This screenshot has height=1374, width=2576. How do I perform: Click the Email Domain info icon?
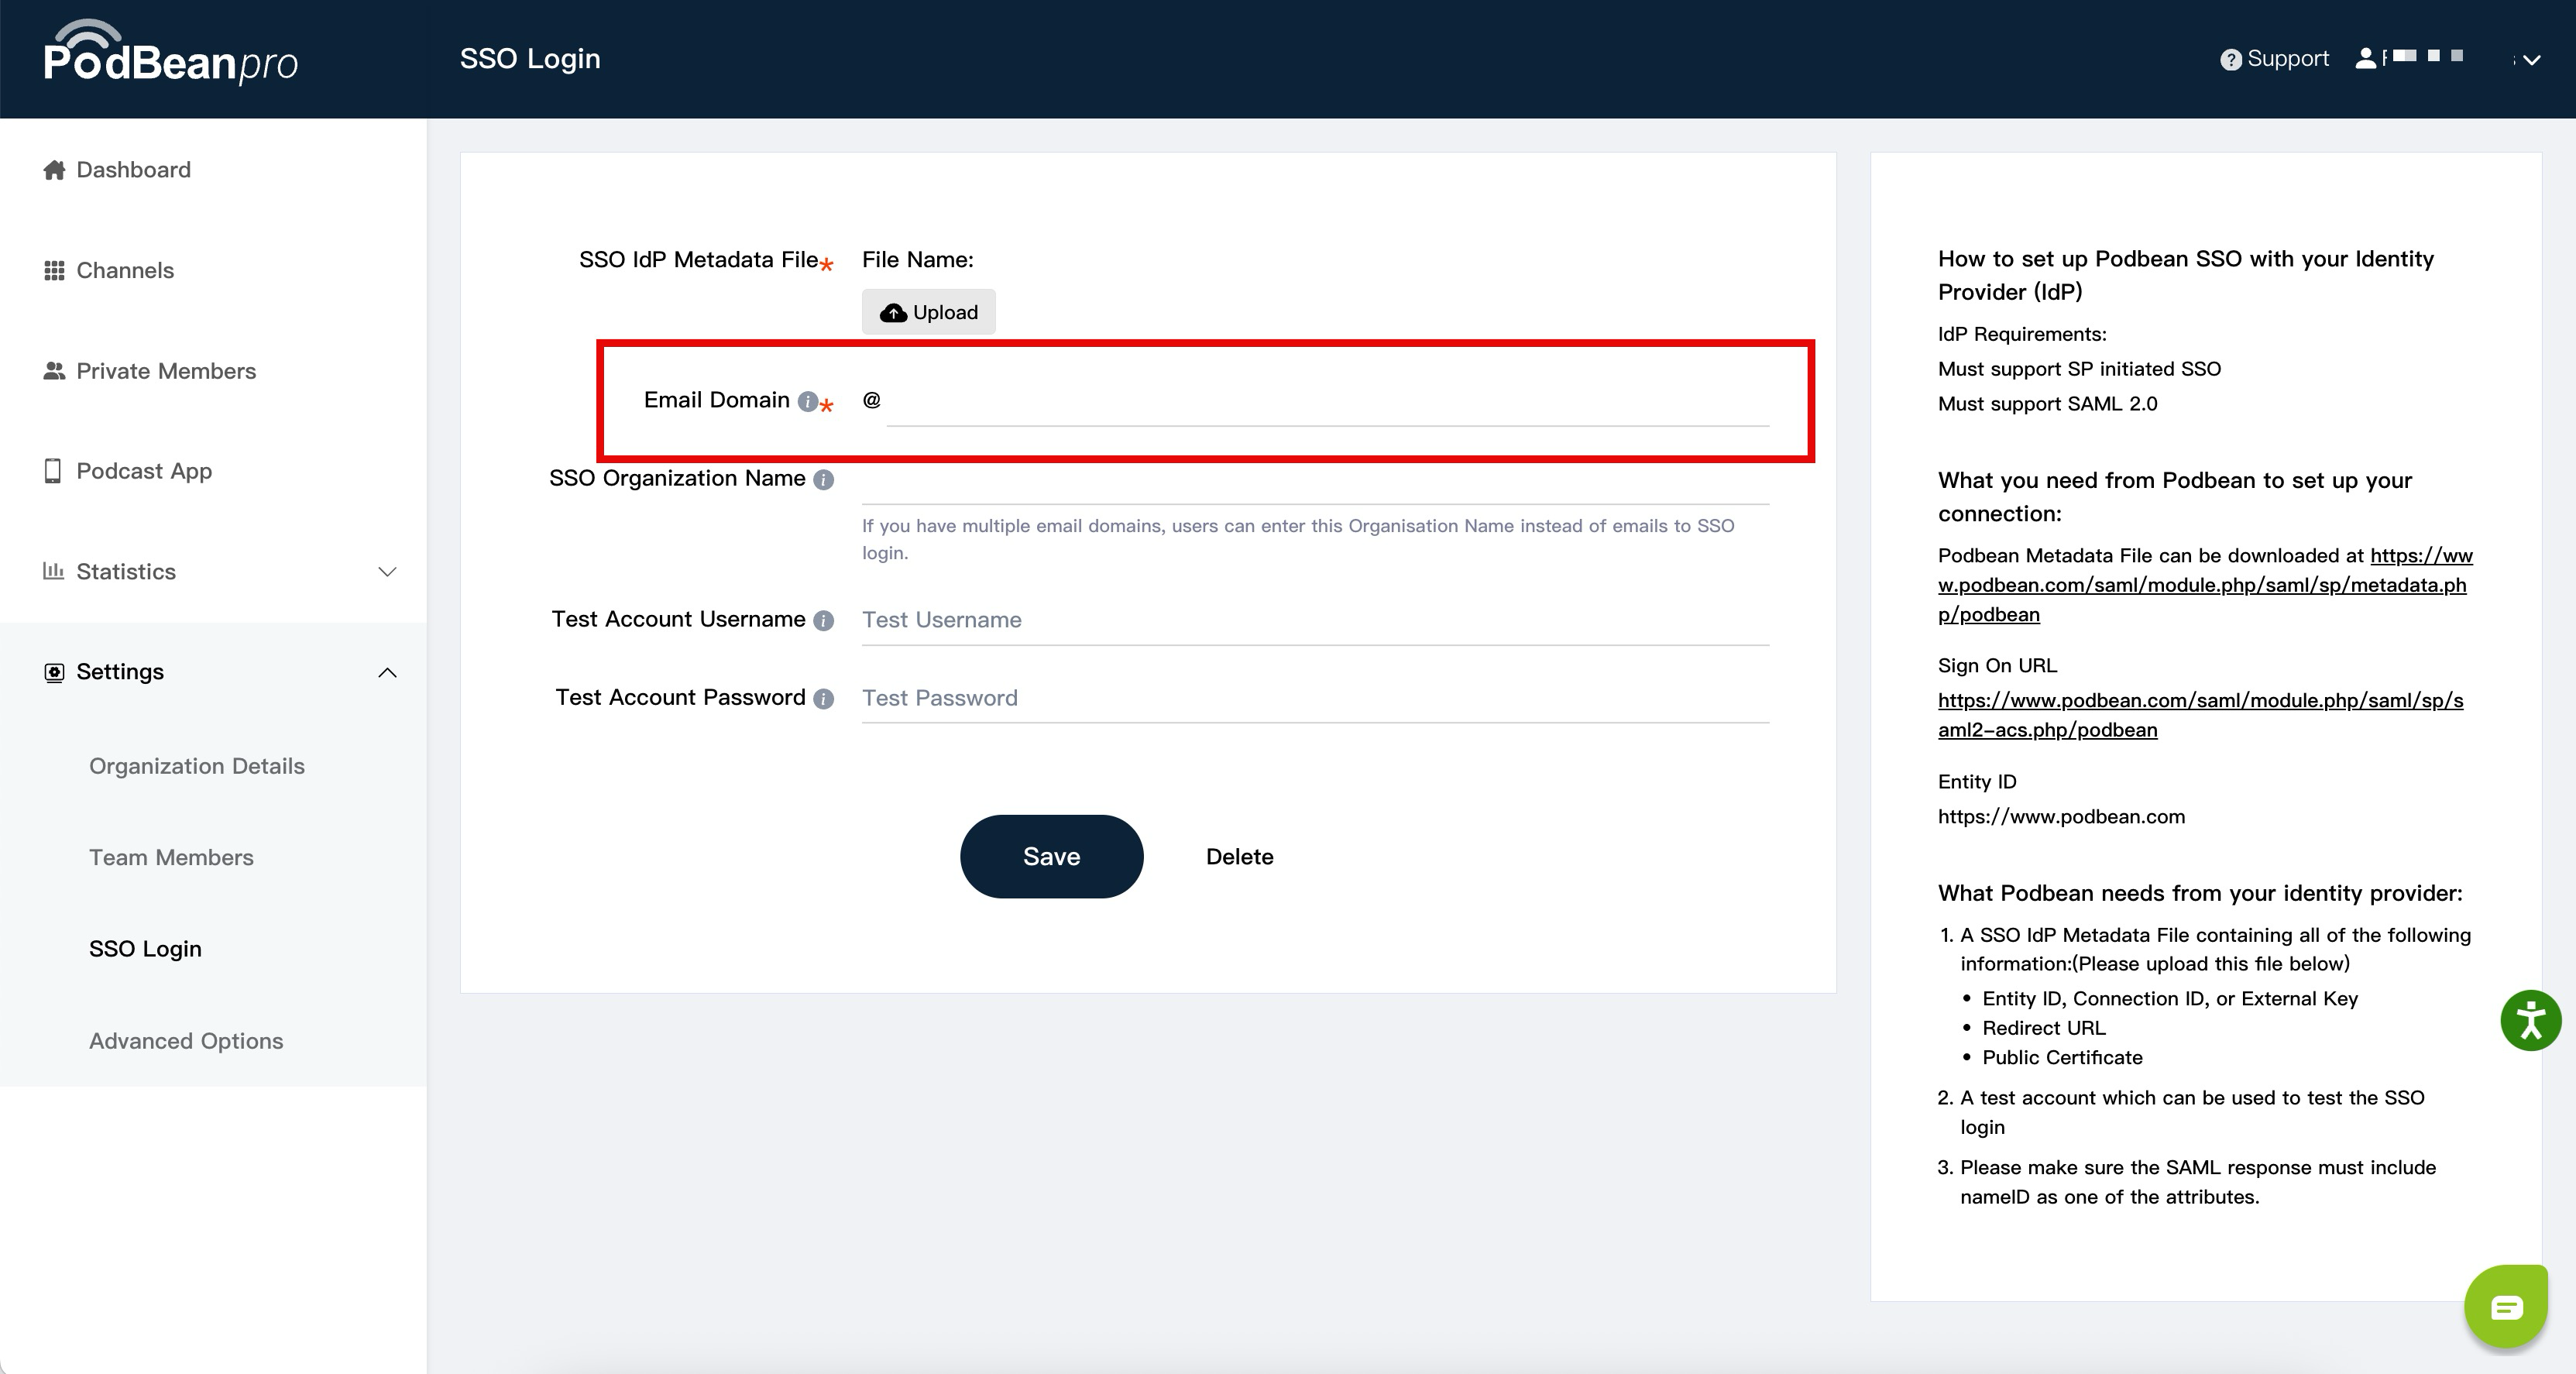click(x=807, y=401)
